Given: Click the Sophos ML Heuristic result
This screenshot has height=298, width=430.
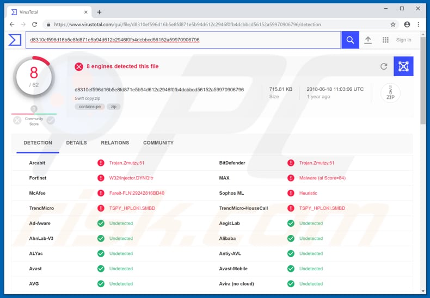Looking at the screenshot, I should point(308,193).
